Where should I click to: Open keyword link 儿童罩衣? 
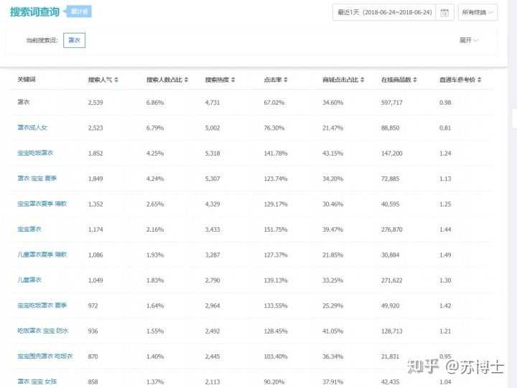pyautogui.click(x=29, y=280)
